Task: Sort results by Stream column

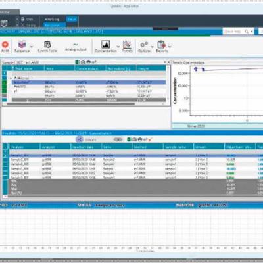Action: tap(209, 147)
